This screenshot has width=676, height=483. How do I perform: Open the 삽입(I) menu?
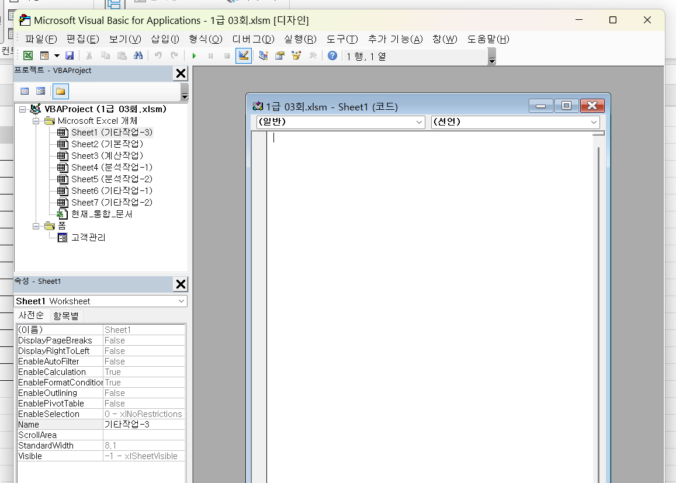pyautogui.click(x=165, y=39)
